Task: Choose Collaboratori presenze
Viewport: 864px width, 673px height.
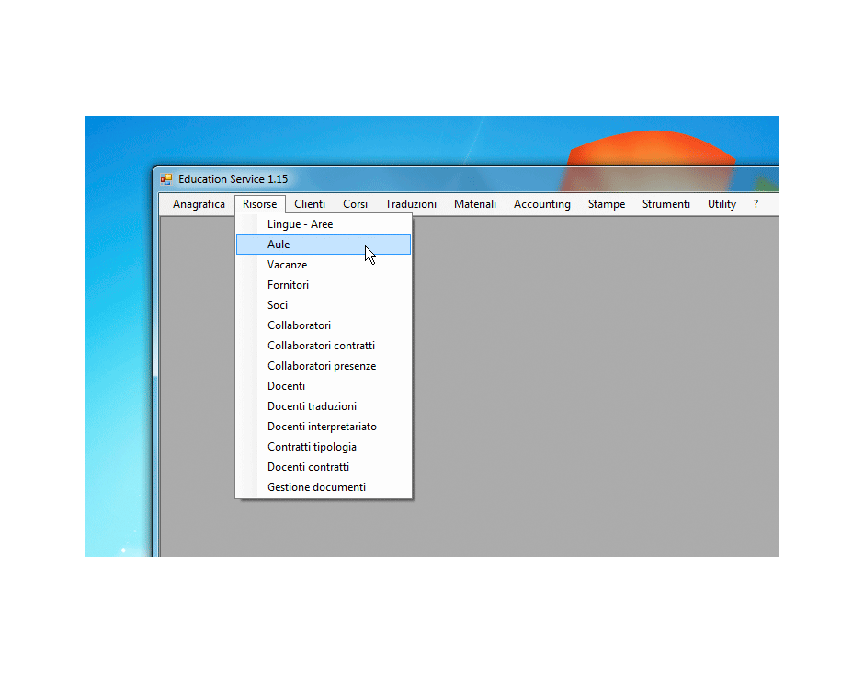Action: pyautogui.click(x=324, y=366)
